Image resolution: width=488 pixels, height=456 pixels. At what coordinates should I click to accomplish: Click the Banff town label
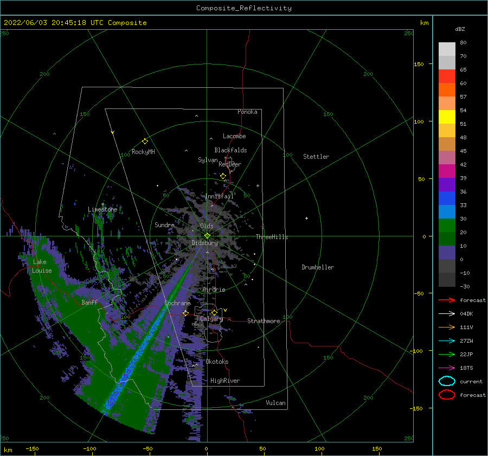click(89, 302)
